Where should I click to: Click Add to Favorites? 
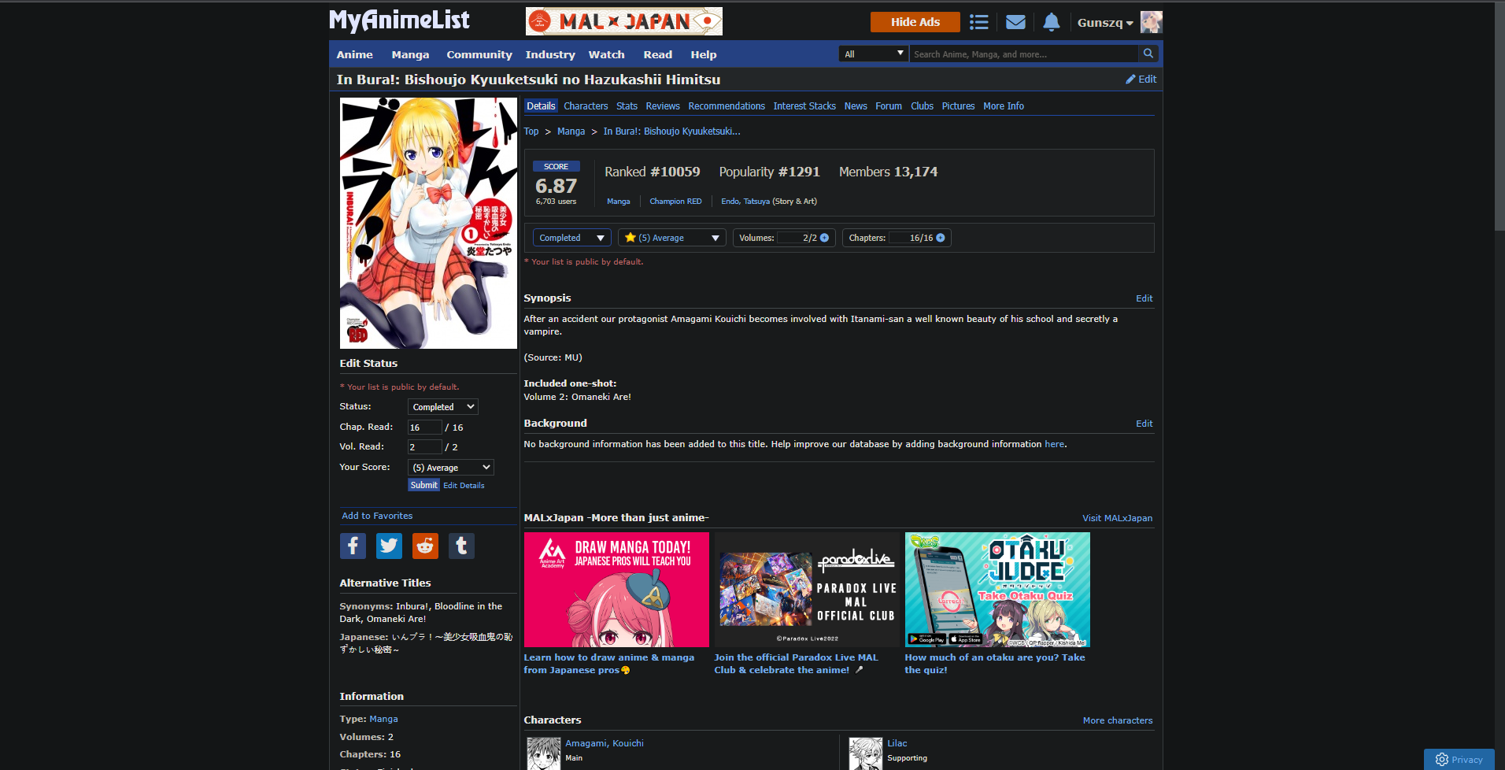[x=377, y=516]
